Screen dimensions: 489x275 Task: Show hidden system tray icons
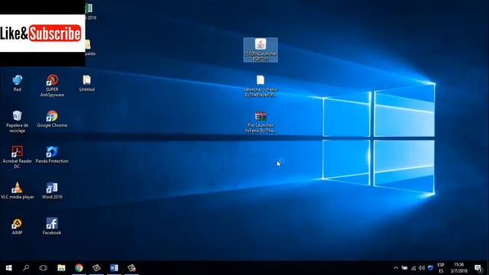click(396, 268)
